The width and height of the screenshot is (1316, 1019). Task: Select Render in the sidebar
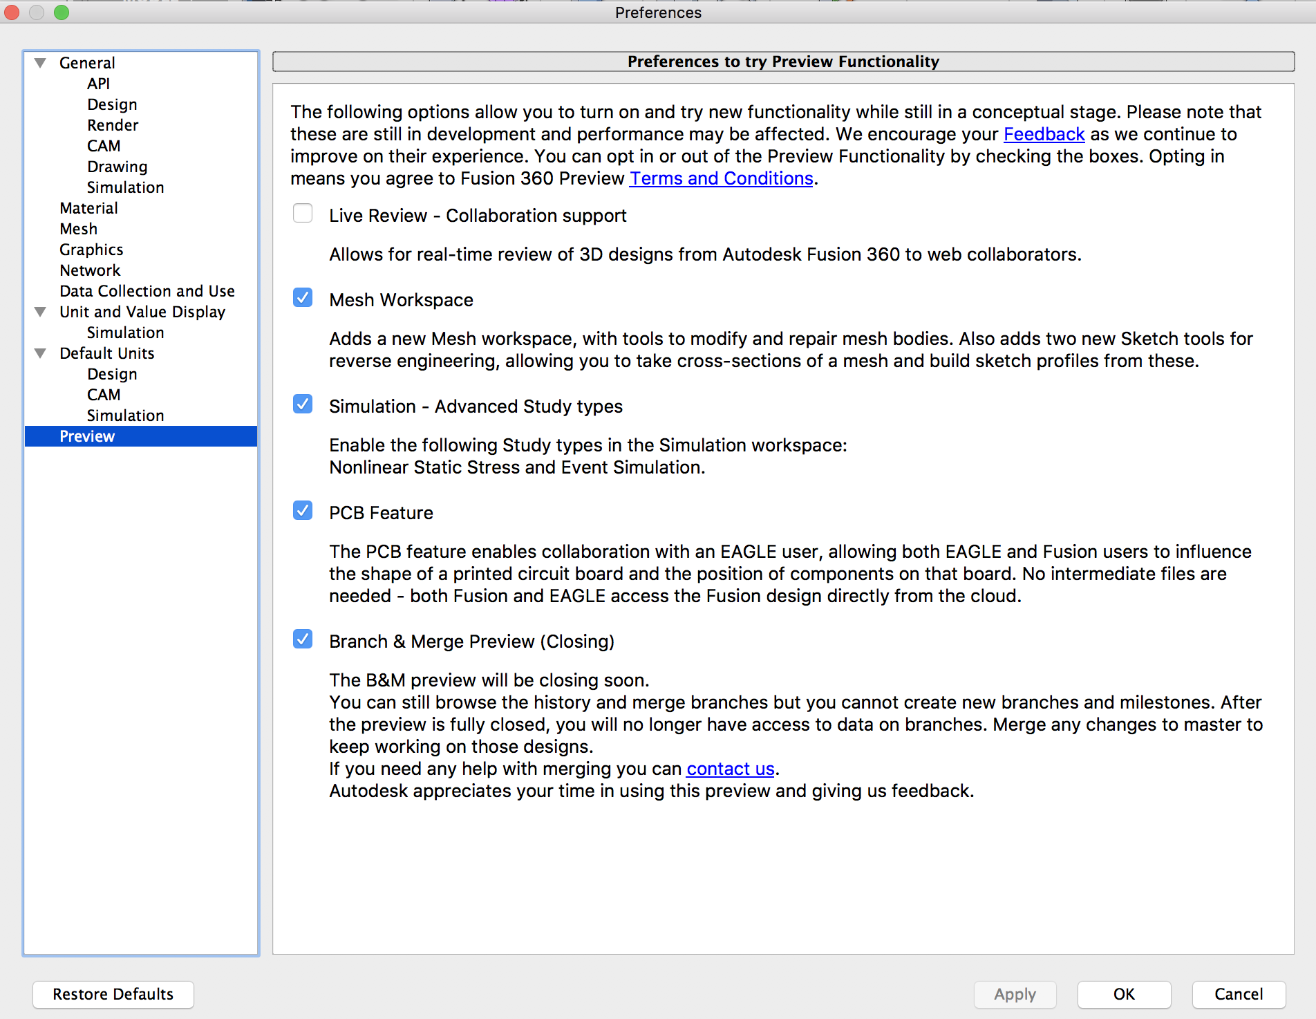(x=113, y=125)
